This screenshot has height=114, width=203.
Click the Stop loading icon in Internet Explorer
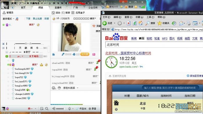128,23
